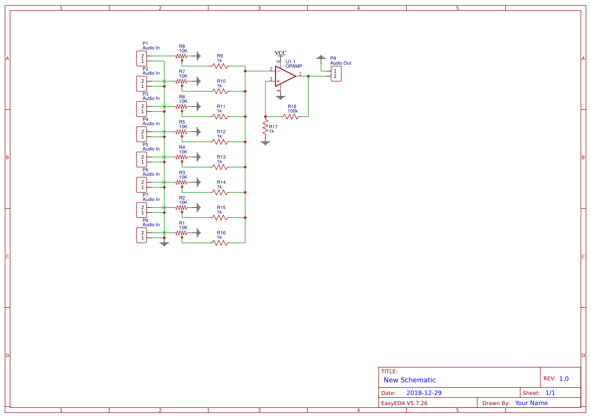This screenshot has height=418, width=591.
Task: Click the Date field 2018-12-29
Action: click(425, 392)
